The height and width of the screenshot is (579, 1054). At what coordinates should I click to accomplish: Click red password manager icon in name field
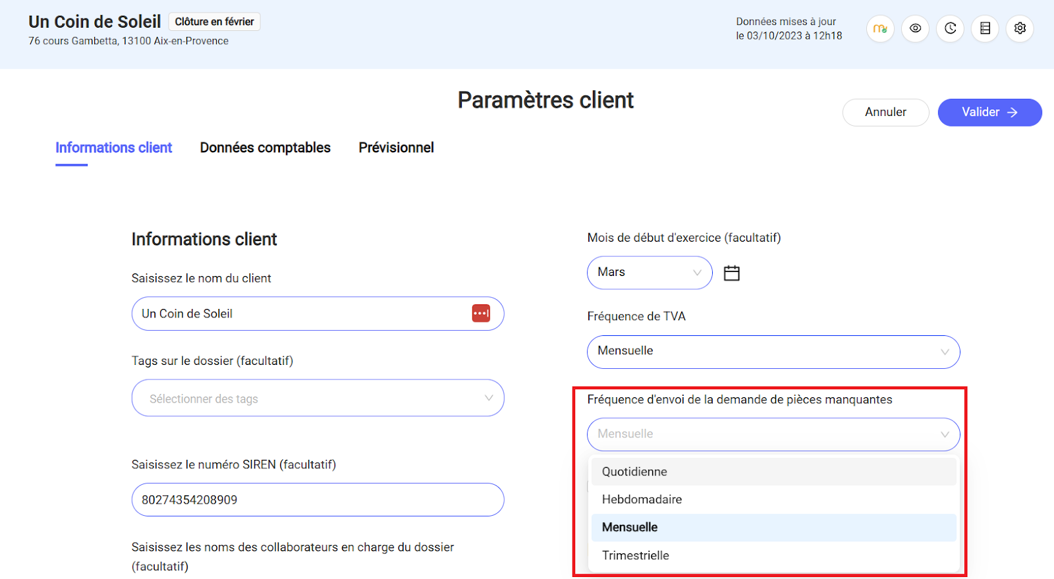tap(481, 314)
